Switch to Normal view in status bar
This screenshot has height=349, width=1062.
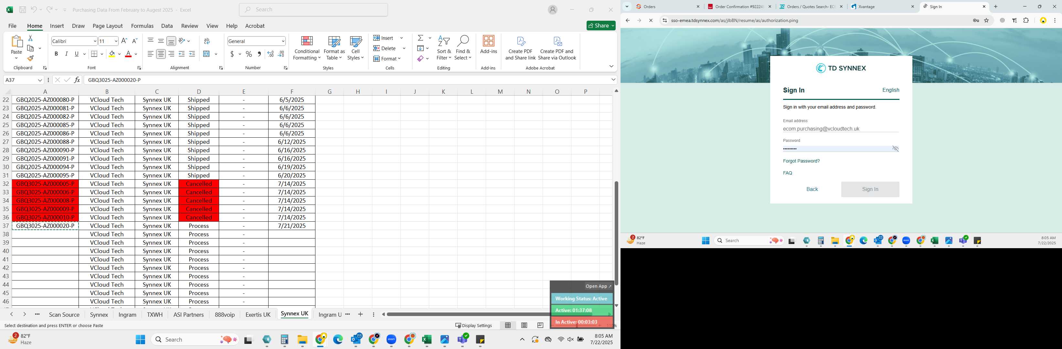click(x=508, y=325)
